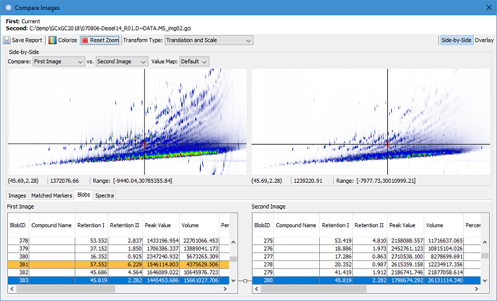Viewport: 497px width, 301px height.
Task: Click the Save Report disk icon
Action: coord(7,40)
